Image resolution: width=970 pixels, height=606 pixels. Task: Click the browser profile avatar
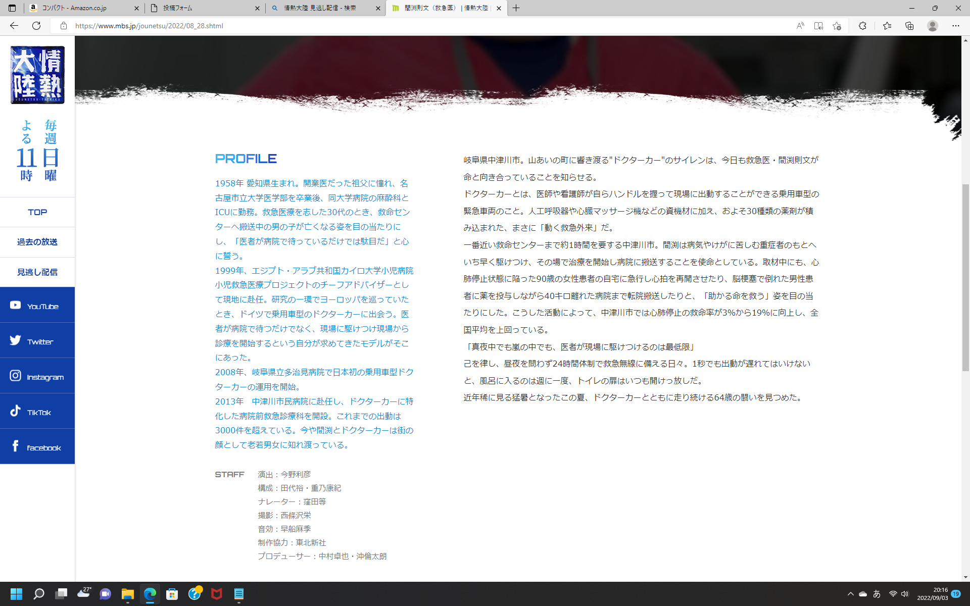tap(933, 26)
